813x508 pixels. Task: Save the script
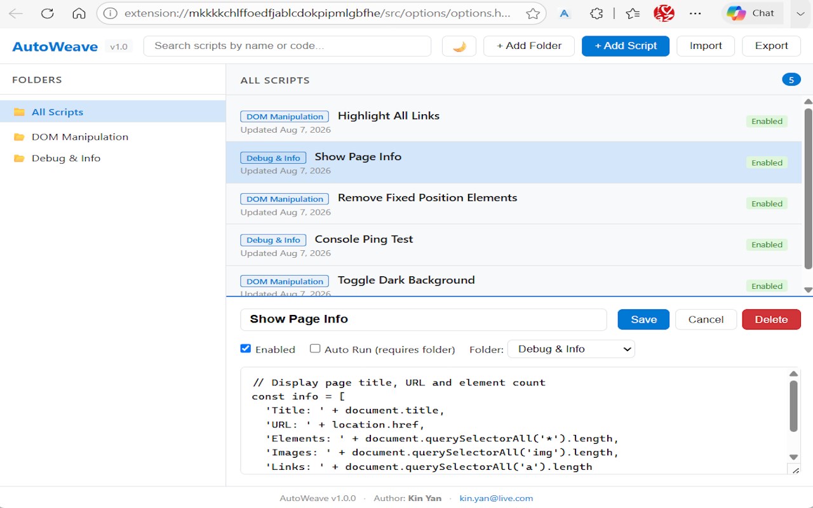pos(643,319)
